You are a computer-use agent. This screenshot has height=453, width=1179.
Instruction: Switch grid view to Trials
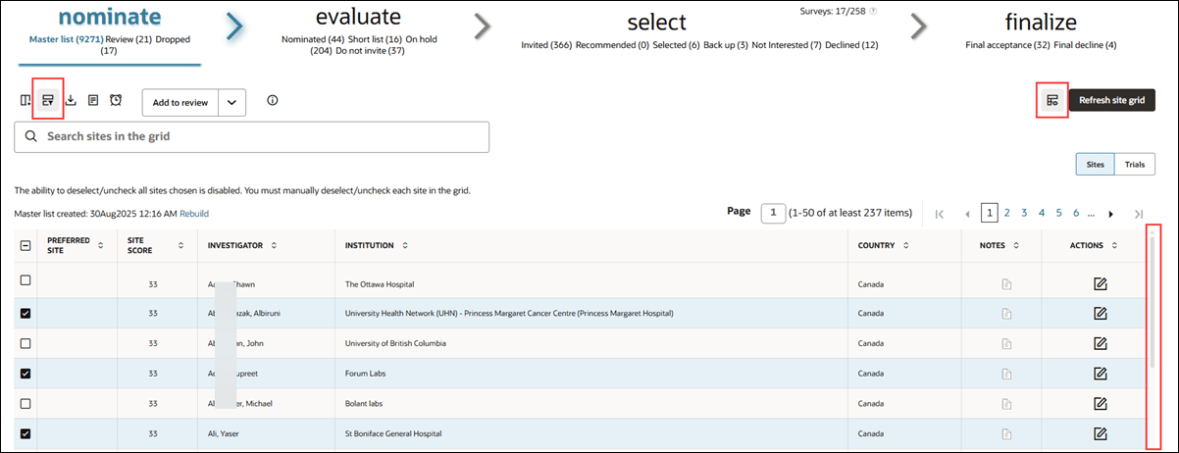click(1135, 165)
